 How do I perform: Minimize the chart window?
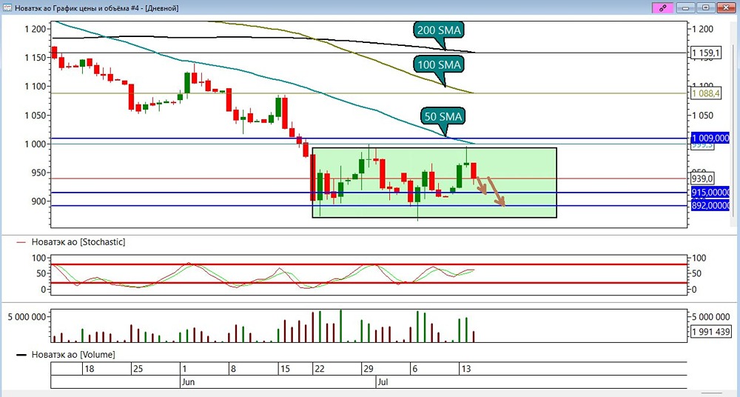[686, 7]
